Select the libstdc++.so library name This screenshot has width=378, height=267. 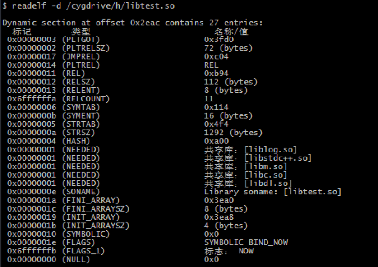278,158
